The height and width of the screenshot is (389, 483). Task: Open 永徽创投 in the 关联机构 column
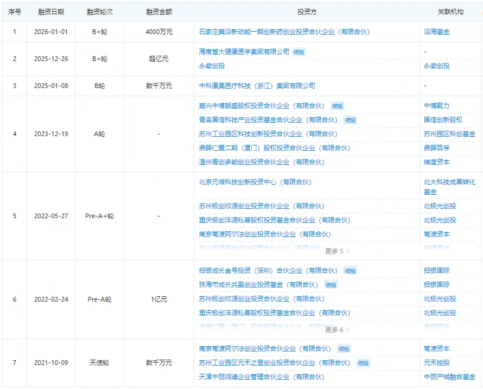click(x=437, y=66)
